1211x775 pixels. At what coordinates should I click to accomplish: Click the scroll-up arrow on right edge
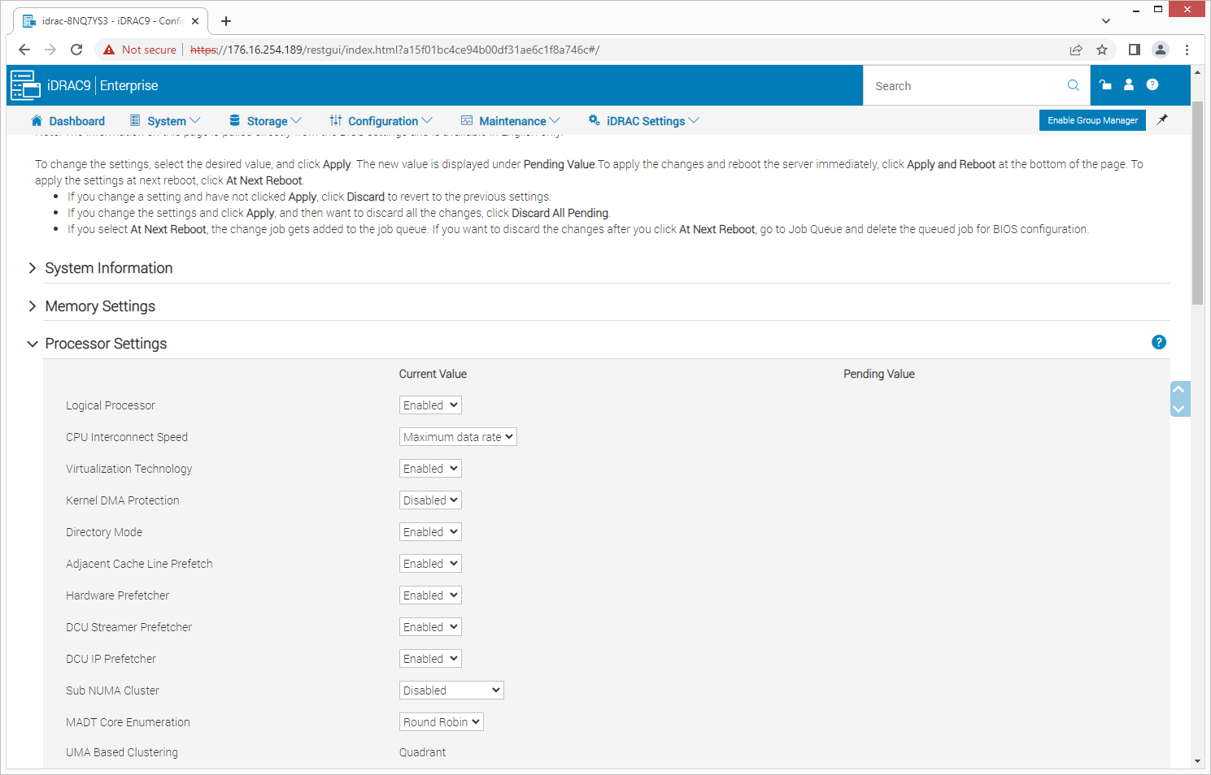[x=1179, y=388]
